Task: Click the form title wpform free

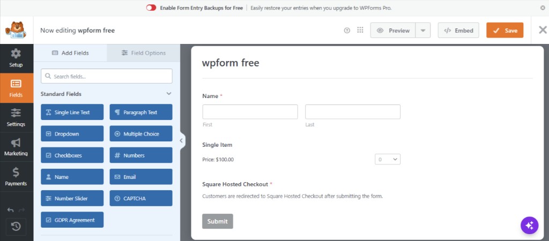Action: (x=231, y=63)
